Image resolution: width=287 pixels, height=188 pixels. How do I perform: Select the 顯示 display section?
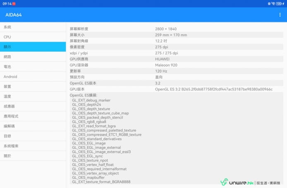pyautogui.click(x=33, y=47)
